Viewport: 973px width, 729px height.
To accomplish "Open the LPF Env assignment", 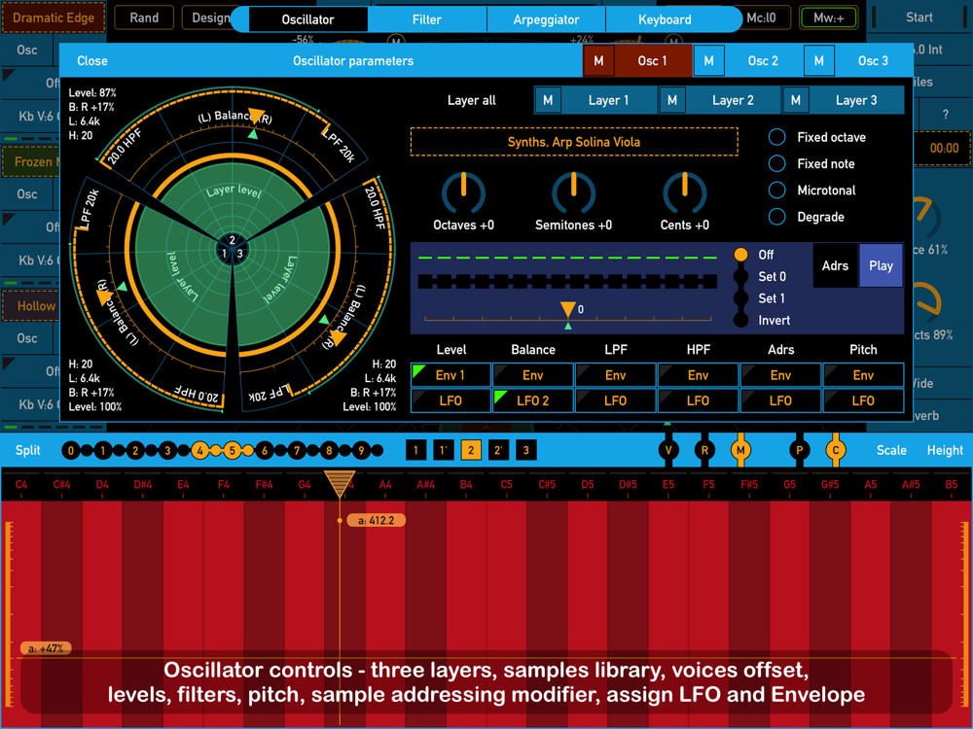I will (x=616, y=375).
